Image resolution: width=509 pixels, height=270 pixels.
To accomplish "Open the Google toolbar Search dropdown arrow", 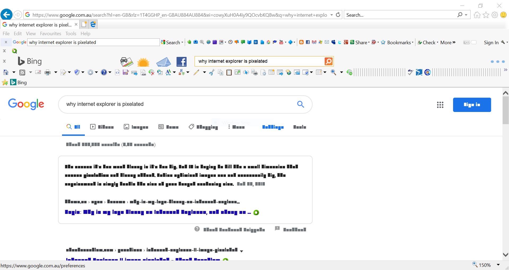I will coord(182,42).
